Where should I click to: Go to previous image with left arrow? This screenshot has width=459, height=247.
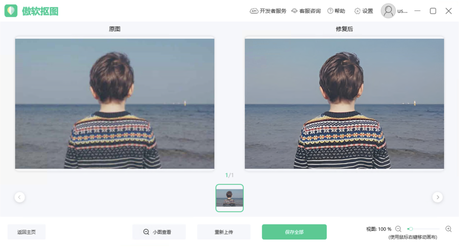pos(20,197)
